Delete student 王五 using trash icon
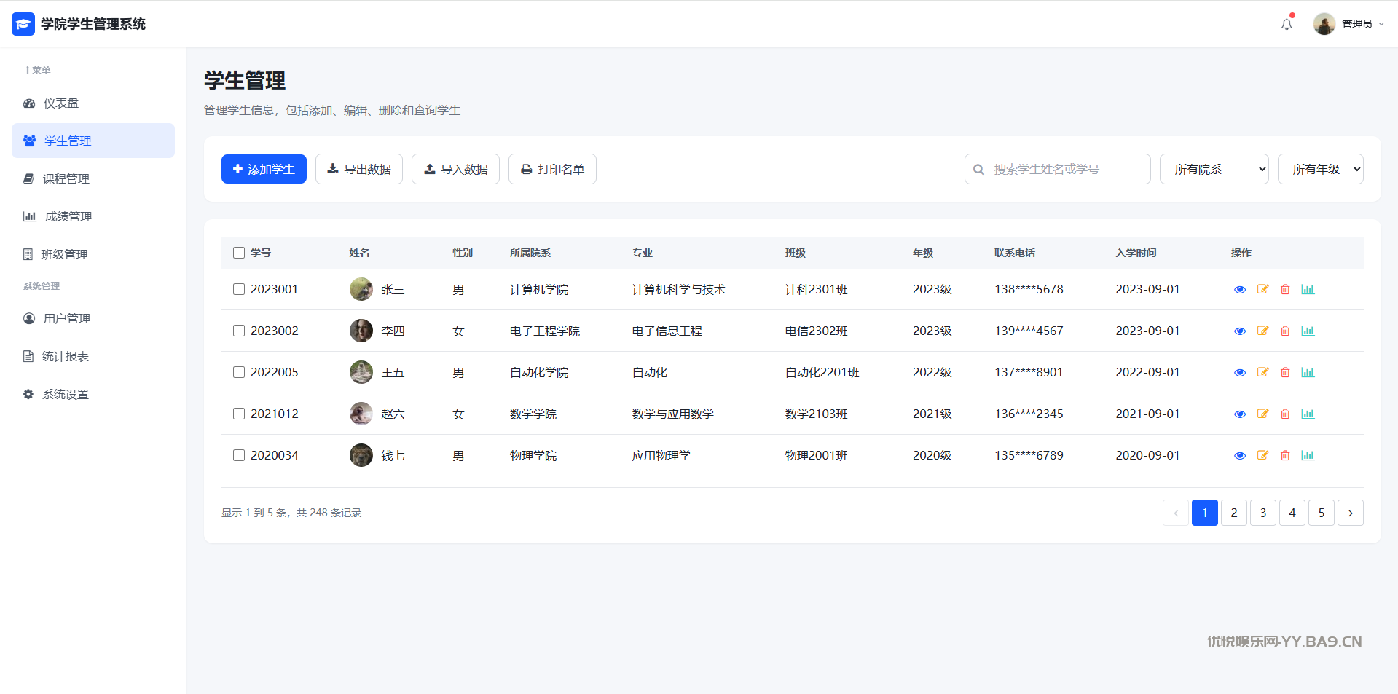 pos(1285,372)
